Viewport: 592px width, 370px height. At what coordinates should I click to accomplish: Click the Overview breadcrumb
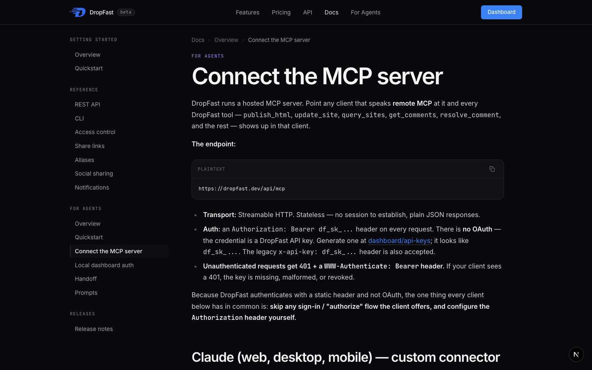(226, 40)
